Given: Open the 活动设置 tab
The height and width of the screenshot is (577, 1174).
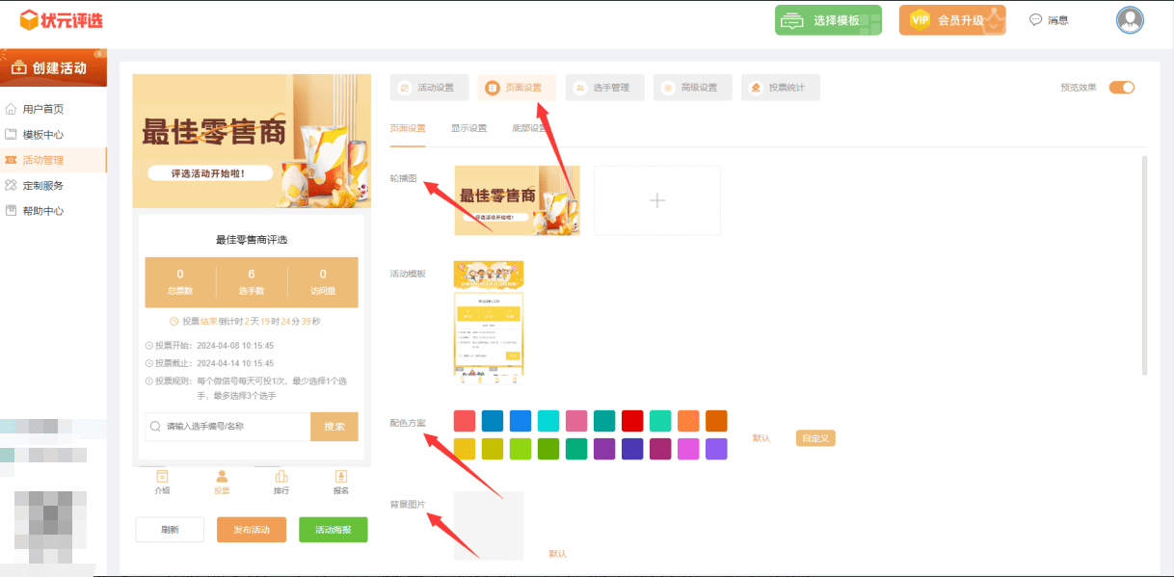Looking at the screenshot, I should [x=429, y=87].
